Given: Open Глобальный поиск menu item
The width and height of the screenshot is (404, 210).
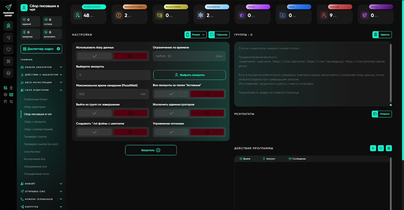Looking at the screenshot, I should tap(36, 99).
